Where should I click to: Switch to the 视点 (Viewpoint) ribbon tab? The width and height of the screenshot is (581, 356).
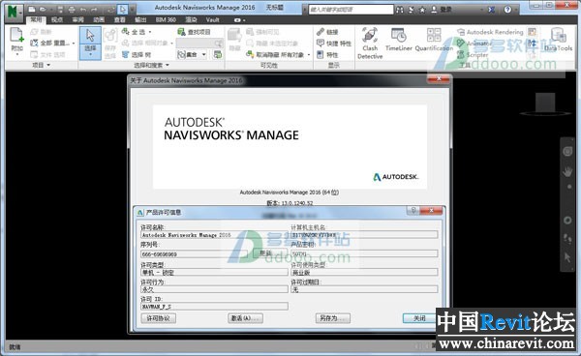[57, 19]
